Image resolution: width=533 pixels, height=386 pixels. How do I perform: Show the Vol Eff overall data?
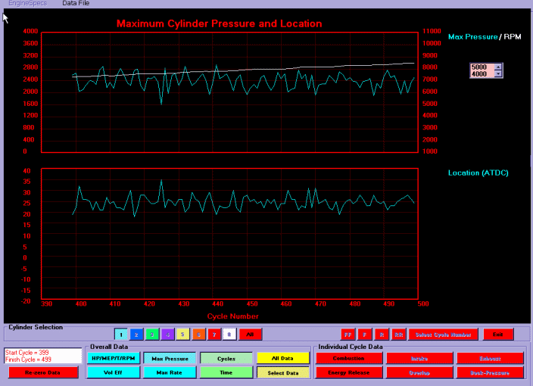click(x=112, y=372)
